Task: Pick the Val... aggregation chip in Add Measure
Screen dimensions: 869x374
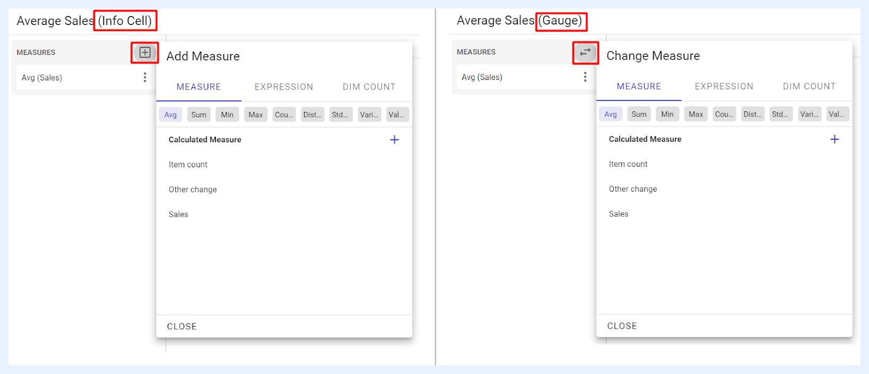Action: (398, 115)
